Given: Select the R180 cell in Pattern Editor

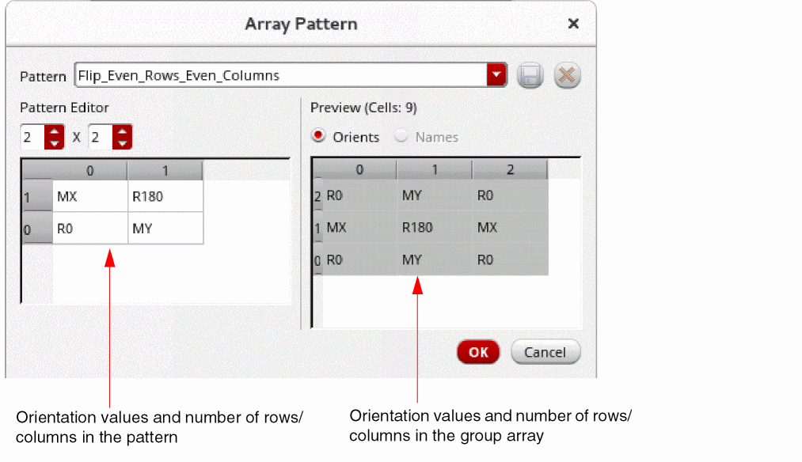Looking at the screenshot, I should tap(165, 197).
